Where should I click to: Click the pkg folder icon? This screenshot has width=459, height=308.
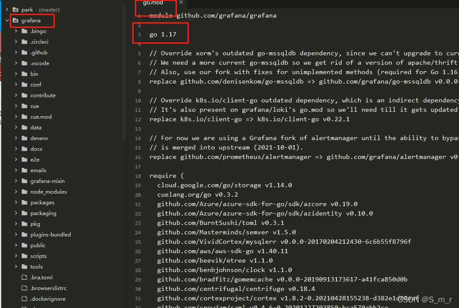coord(24,224)
